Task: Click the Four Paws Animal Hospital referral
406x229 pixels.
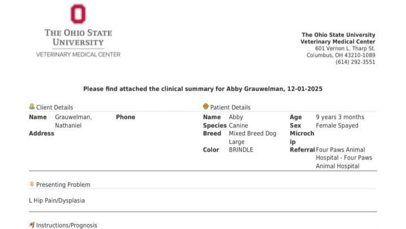Action: (343, 158)
